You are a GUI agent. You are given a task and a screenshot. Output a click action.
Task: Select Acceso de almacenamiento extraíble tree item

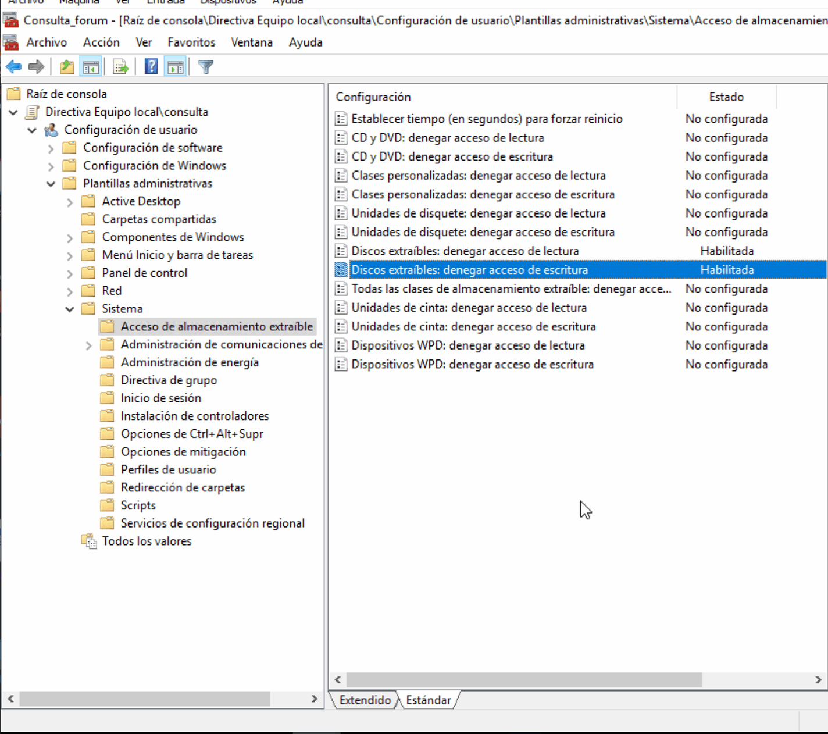click(216, 326)
